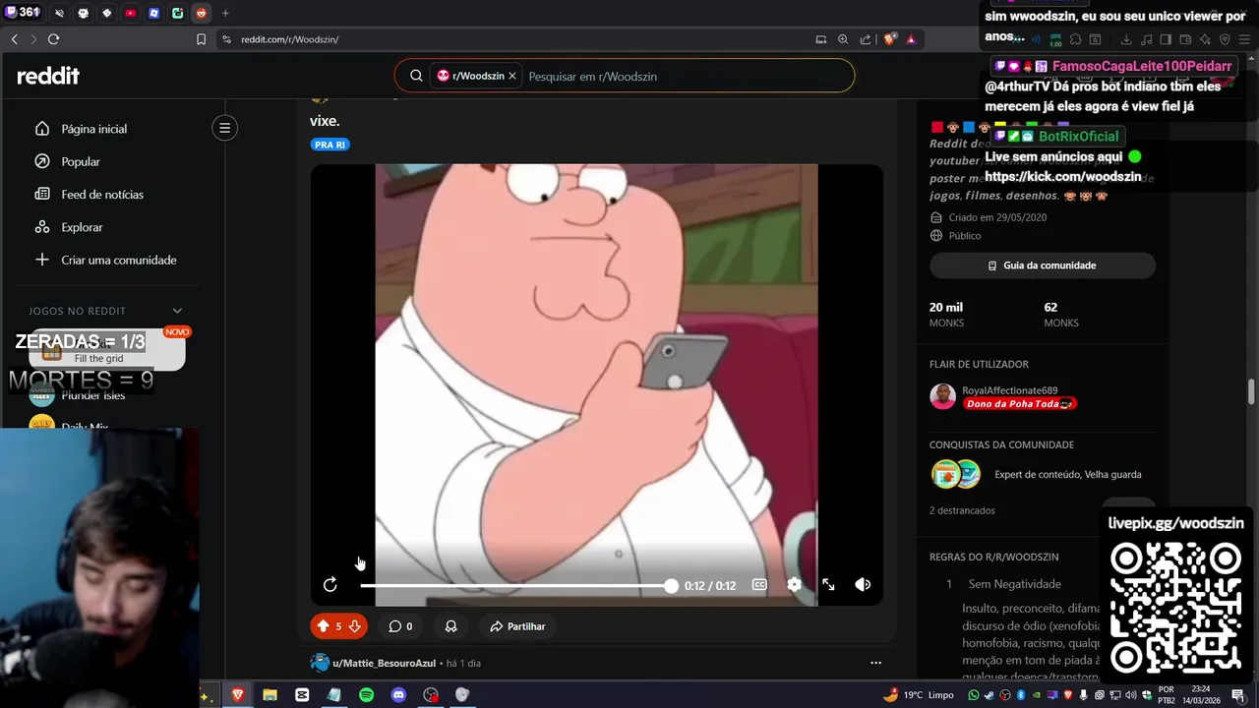1259x708 pixels.
Task: Open File Explorer from the taskbar
Action: 270,695
